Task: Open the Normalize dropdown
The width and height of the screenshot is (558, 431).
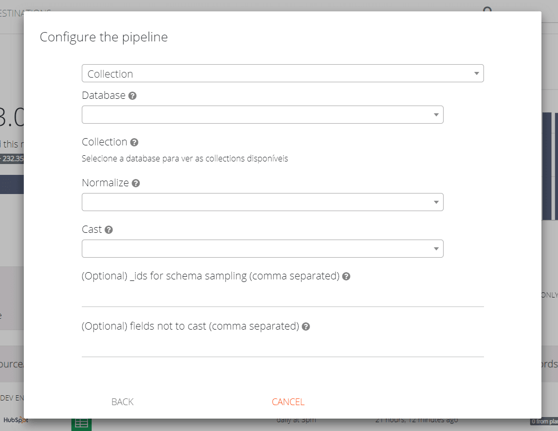Action: pyautogui.click(x=262, y=202)
